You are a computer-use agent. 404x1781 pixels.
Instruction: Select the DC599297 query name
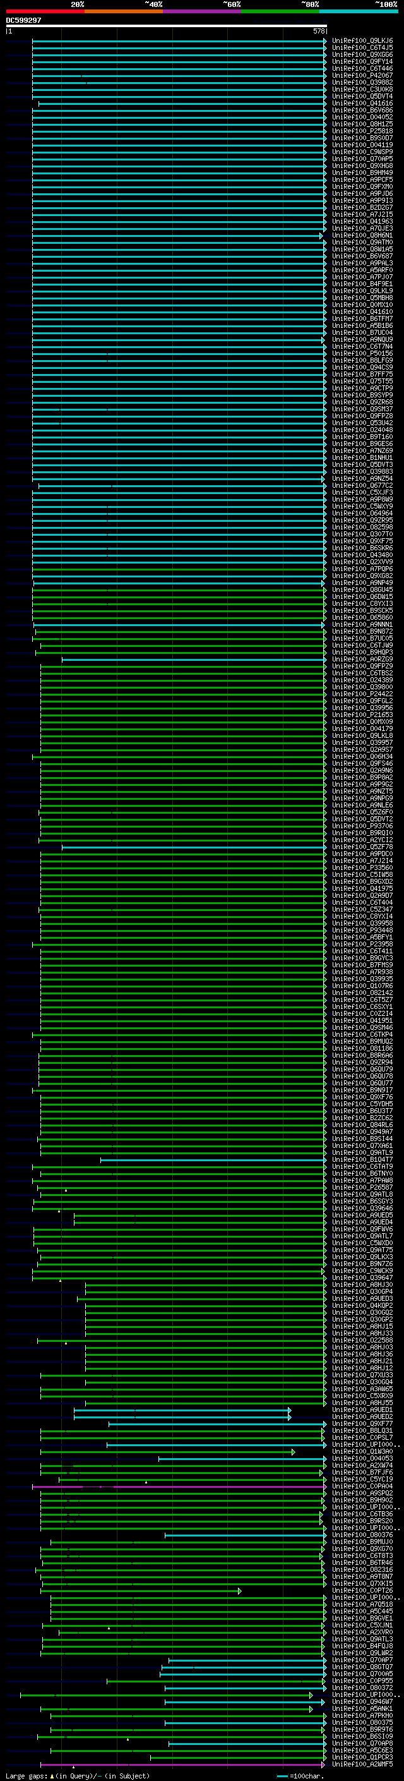[23, 20]
